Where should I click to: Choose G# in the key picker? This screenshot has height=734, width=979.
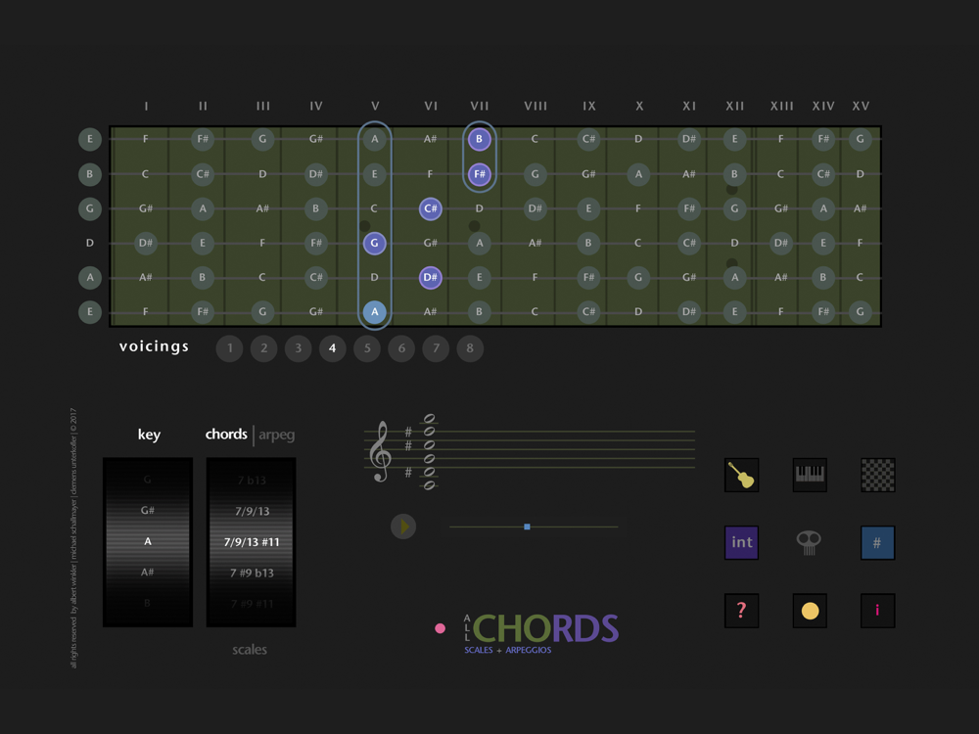(148, 511)
